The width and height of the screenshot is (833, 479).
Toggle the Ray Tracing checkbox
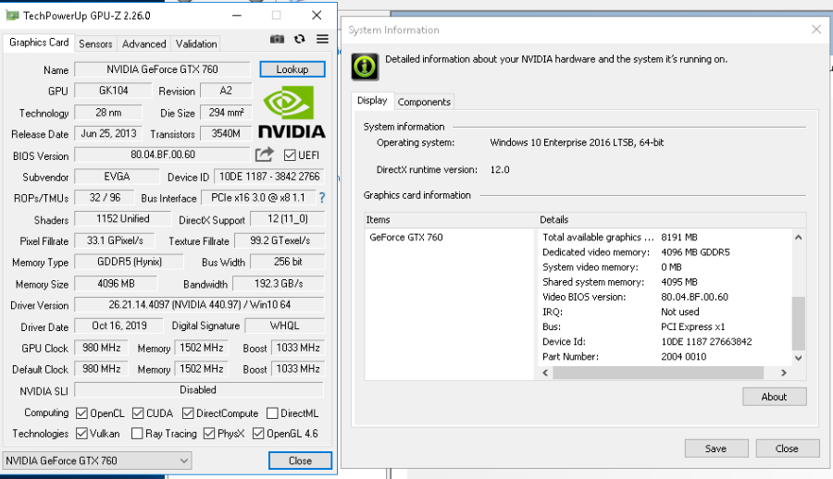[x=137, y=434]
